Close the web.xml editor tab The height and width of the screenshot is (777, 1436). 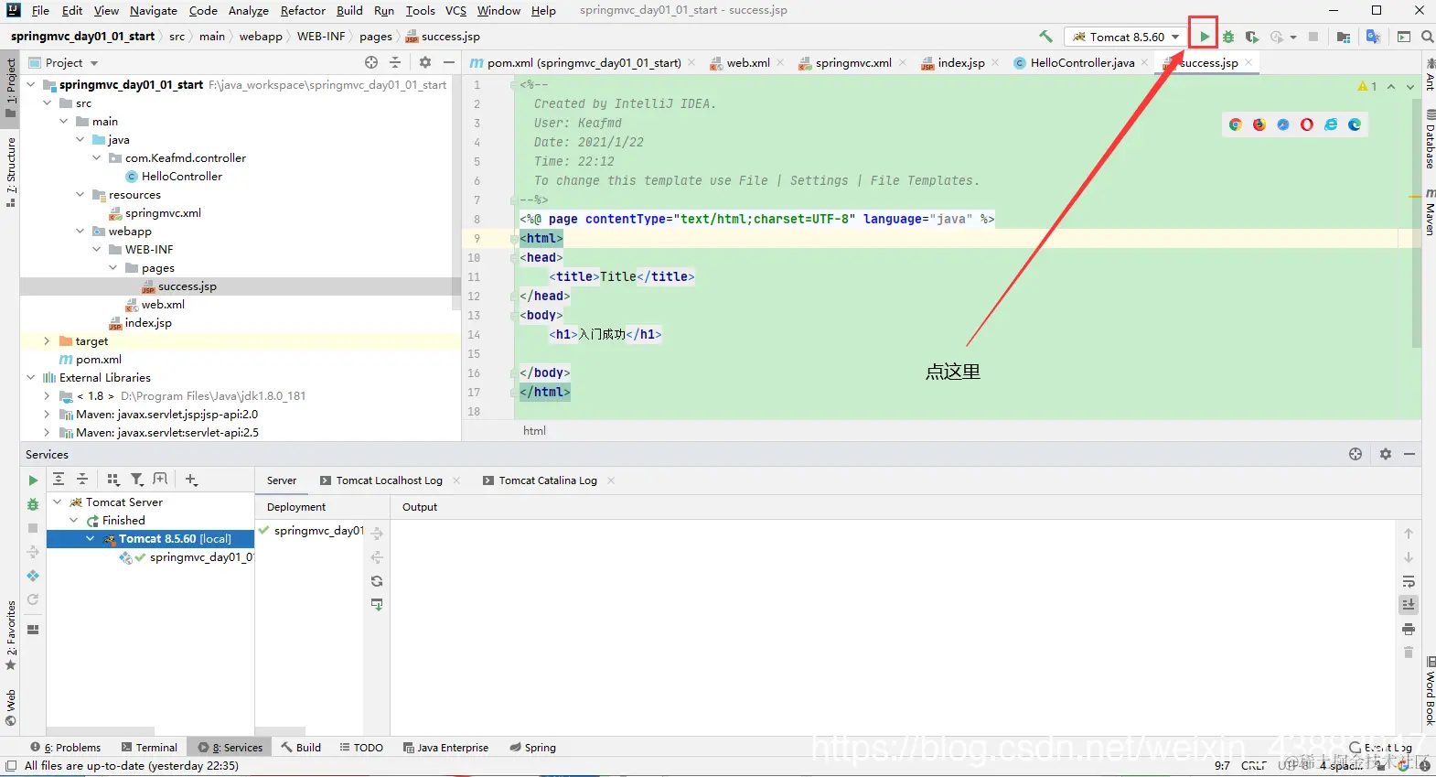[x=780, y=63]
